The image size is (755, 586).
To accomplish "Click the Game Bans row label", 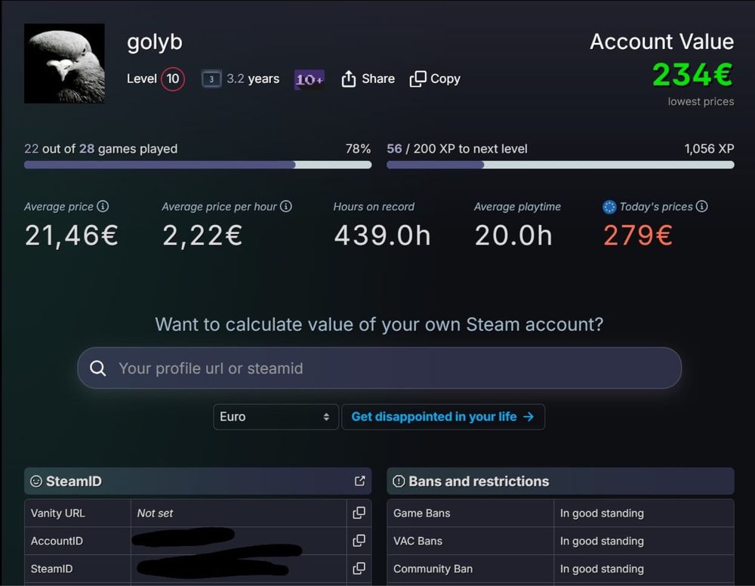I will [422, 514].
